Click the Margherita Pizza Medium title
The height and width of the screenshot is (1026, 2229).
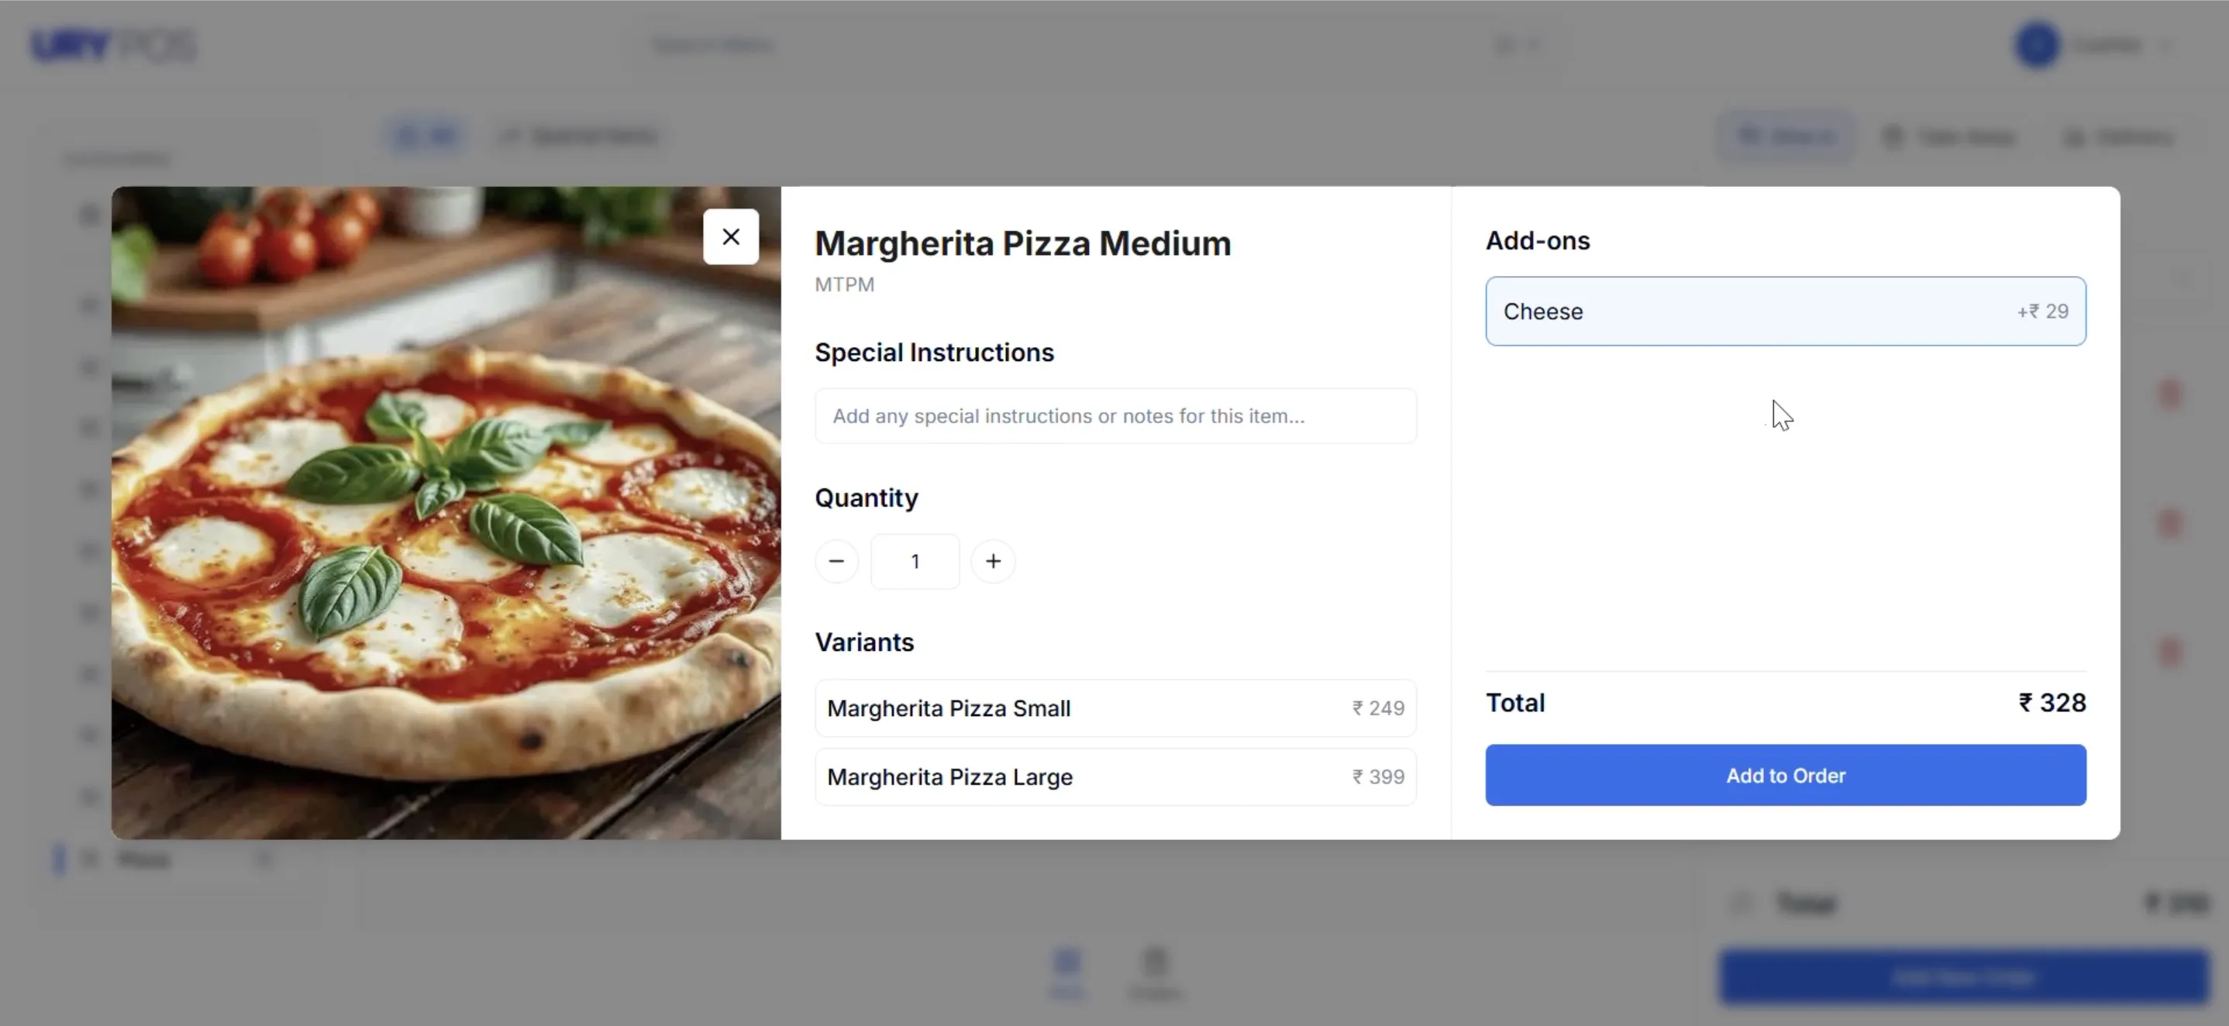click(1023, 243)
